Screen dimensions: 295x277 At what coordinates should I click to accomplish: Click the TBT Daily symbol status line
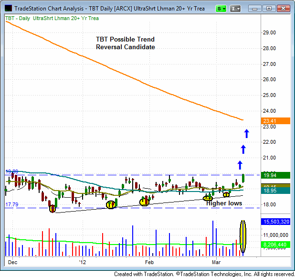click(52, 19)
